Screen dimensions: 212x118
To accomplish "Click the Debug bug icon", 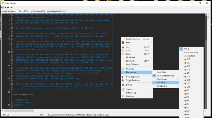I will [123, 85].
